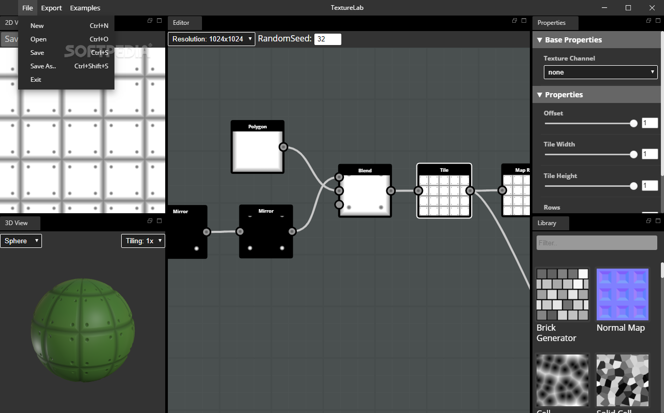The image size is (664, 413).
Task: Pop out the Properties panel
Action: click(649, 21)
